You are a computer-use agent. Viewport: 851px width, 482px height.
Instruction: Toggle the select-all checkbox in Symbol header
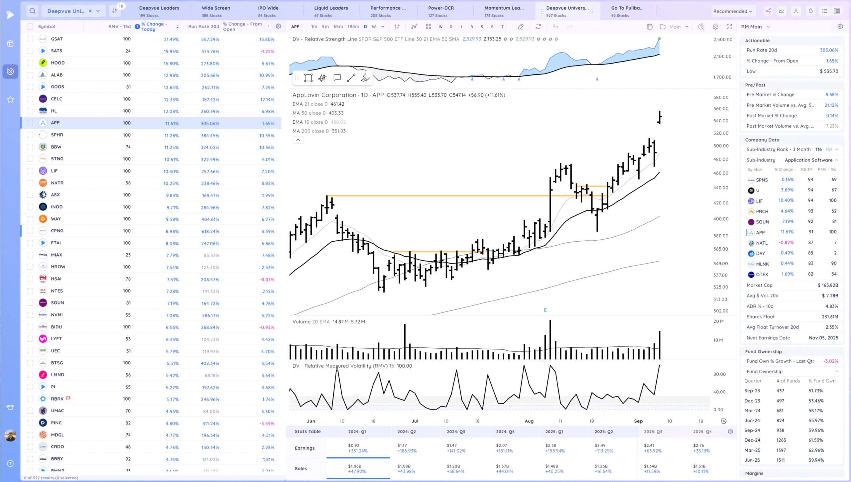pos(30,27)
